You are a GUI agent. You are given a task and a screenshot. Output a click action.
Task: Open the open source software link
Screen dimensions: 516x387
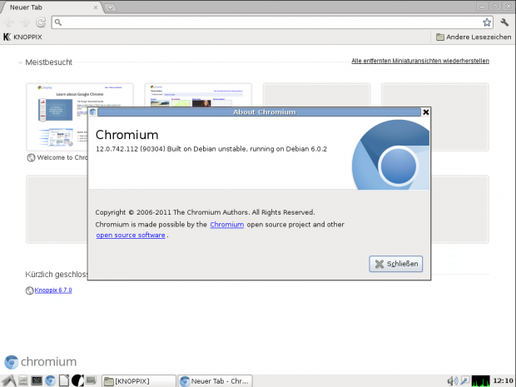click(131, 235)
